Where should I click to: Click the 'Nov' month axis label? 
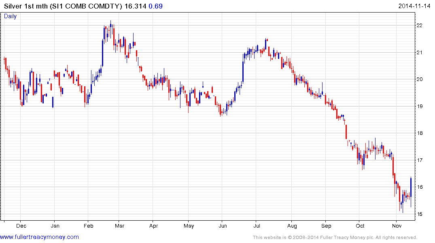[x=397, y=226]
